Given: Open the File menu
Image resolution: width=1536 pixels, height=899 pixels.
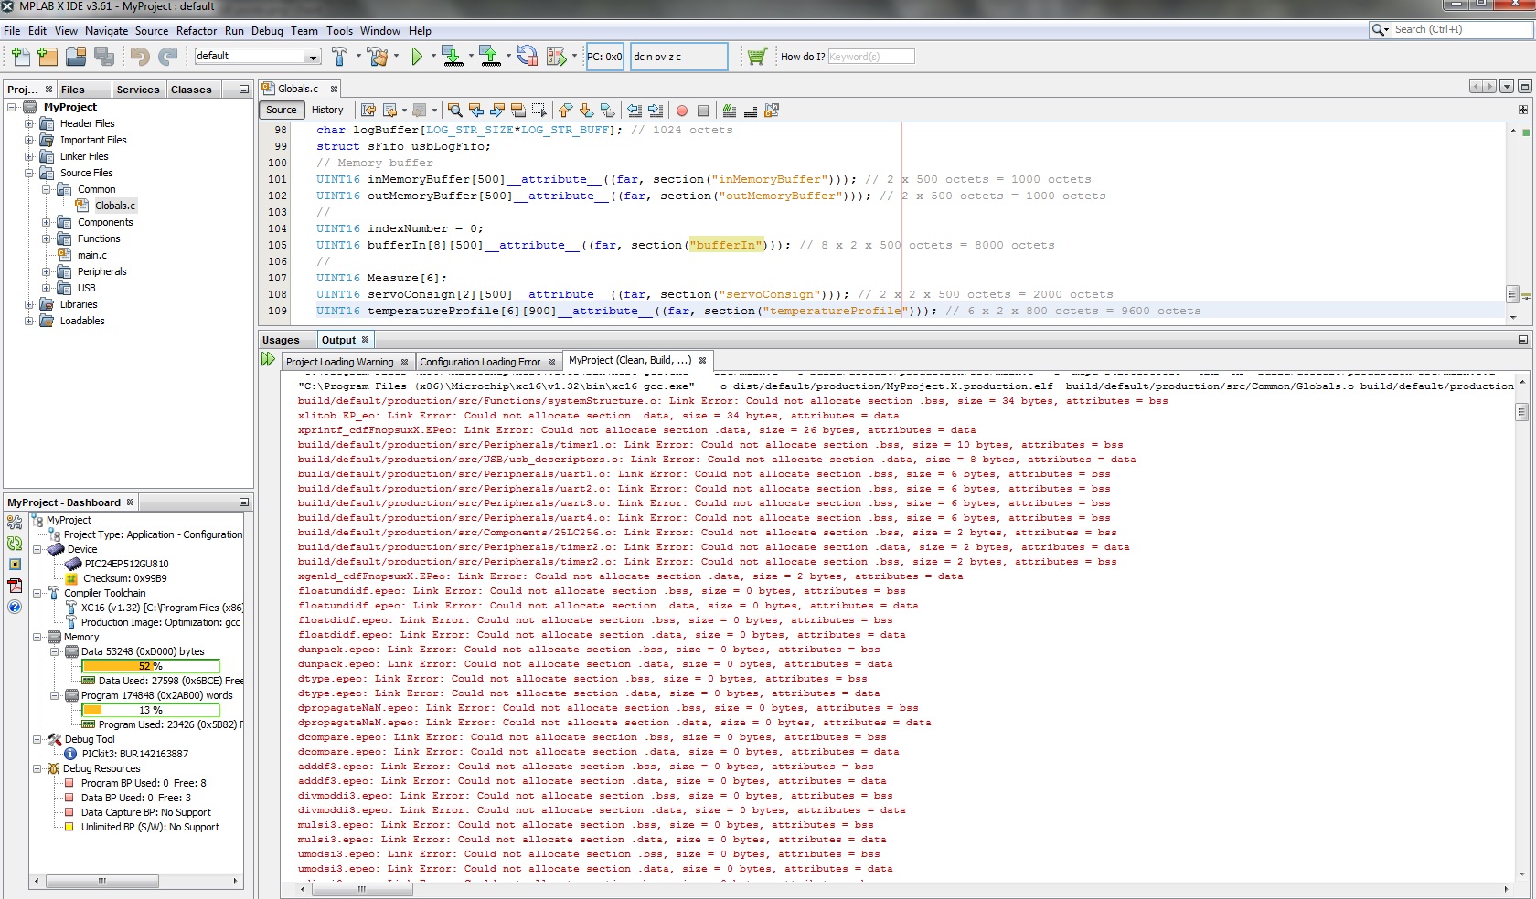Looking at the screenshot, I should [12, 31].
